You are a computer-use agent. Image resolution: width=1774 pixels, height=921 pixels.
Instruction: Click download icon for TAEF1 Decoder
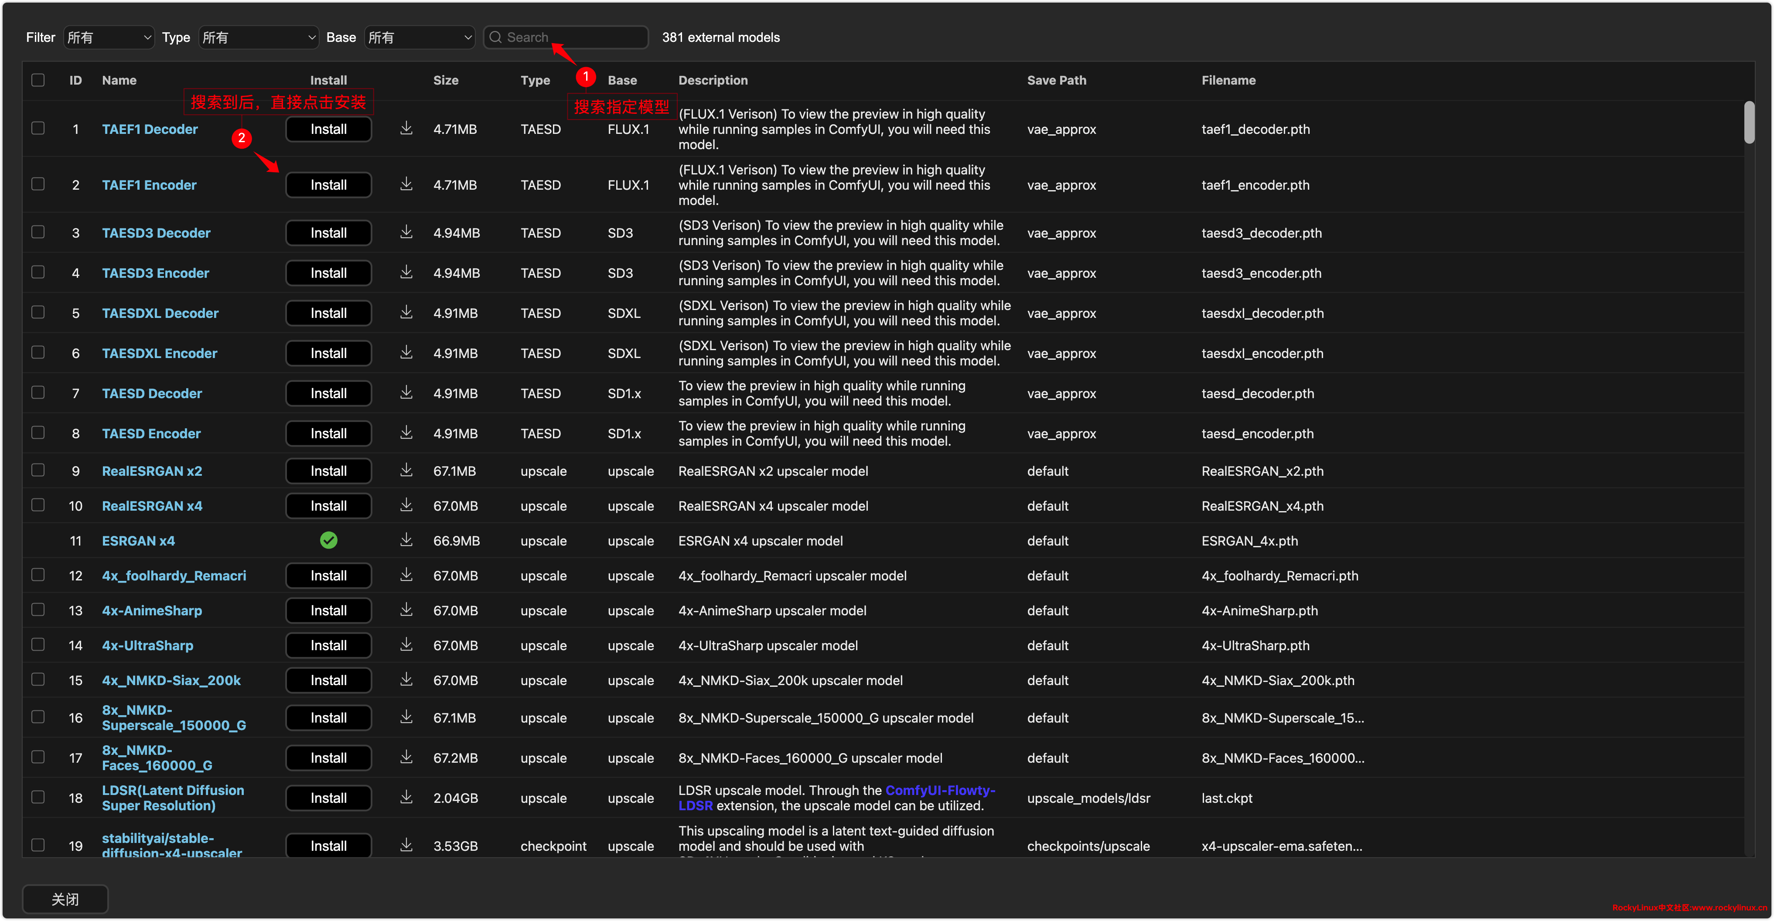point(406,129)
